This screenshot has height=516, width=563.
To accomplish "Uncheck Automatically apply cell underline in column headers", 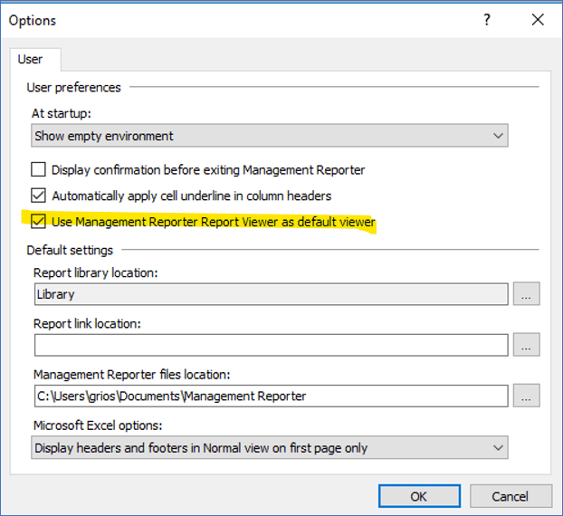I will pos(39,195).
